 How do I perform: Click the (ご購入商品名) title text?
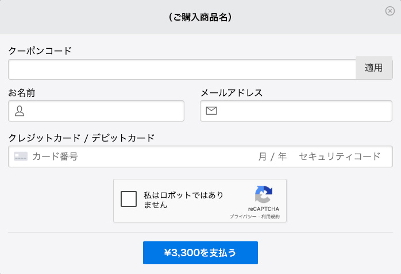(200, 17)
